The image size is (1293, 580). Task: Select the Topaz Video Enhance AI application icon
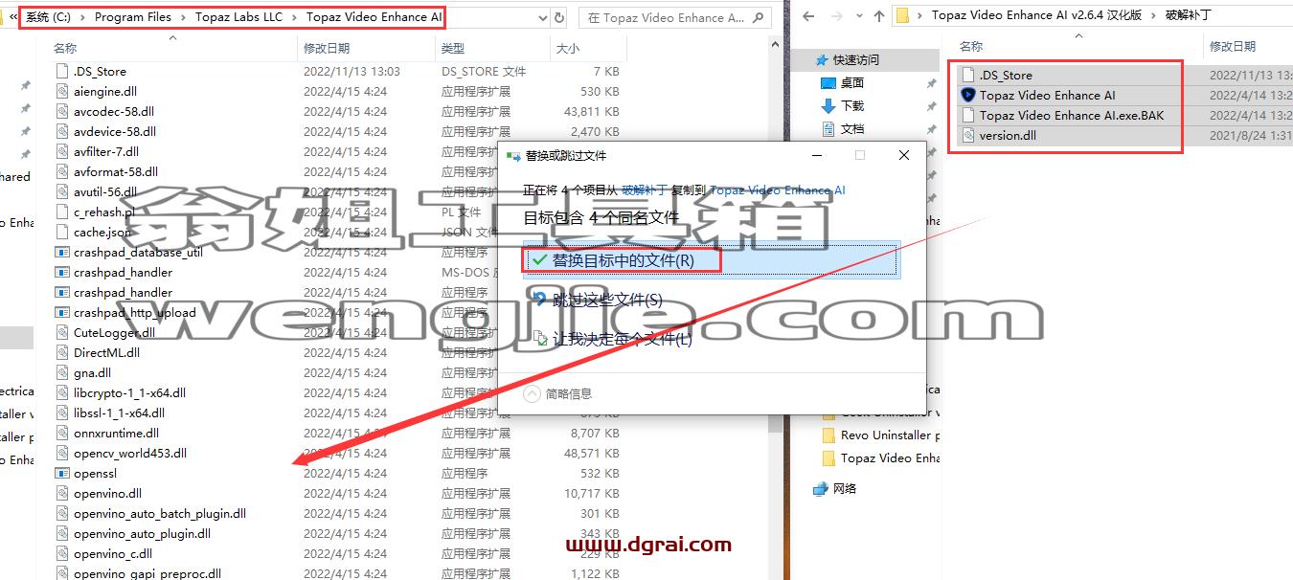point(967,95)
